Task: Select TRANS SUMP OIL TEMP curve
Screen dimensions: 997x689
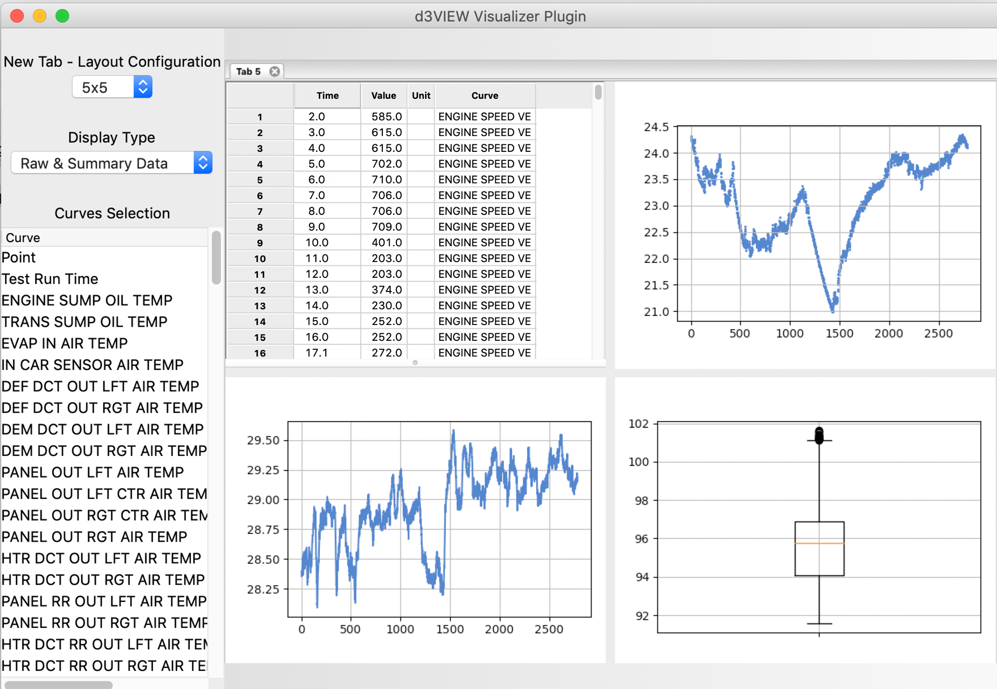Action: [104, 322]
